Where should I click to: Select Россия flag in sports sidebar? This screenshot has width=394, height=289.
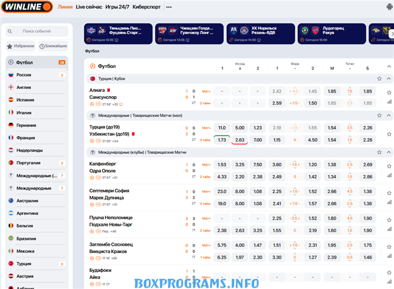pos(11,75)
